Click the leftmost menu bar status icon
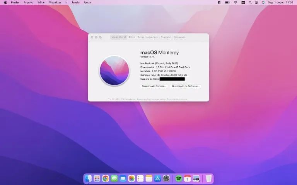 (219, 2)
